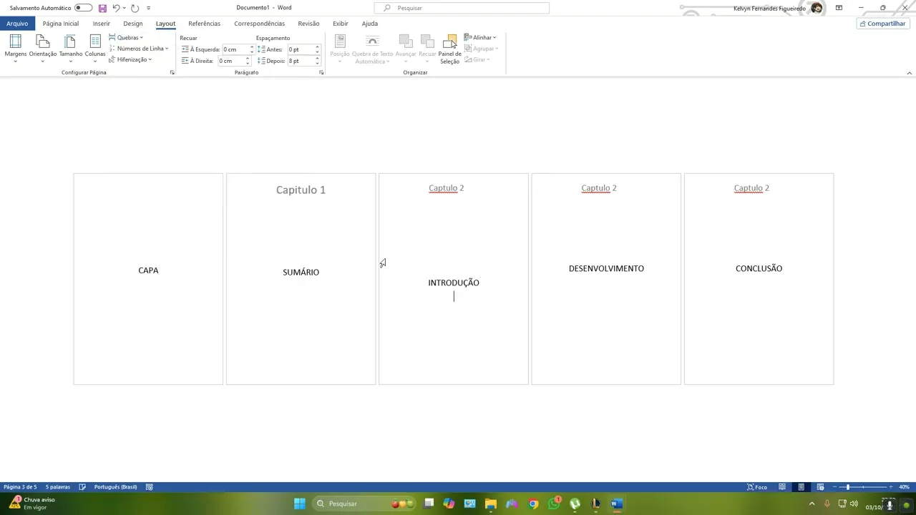Expand the Agrupar dropdown
The width and height of the screenshot is (916, 515).
coord(482,49)
